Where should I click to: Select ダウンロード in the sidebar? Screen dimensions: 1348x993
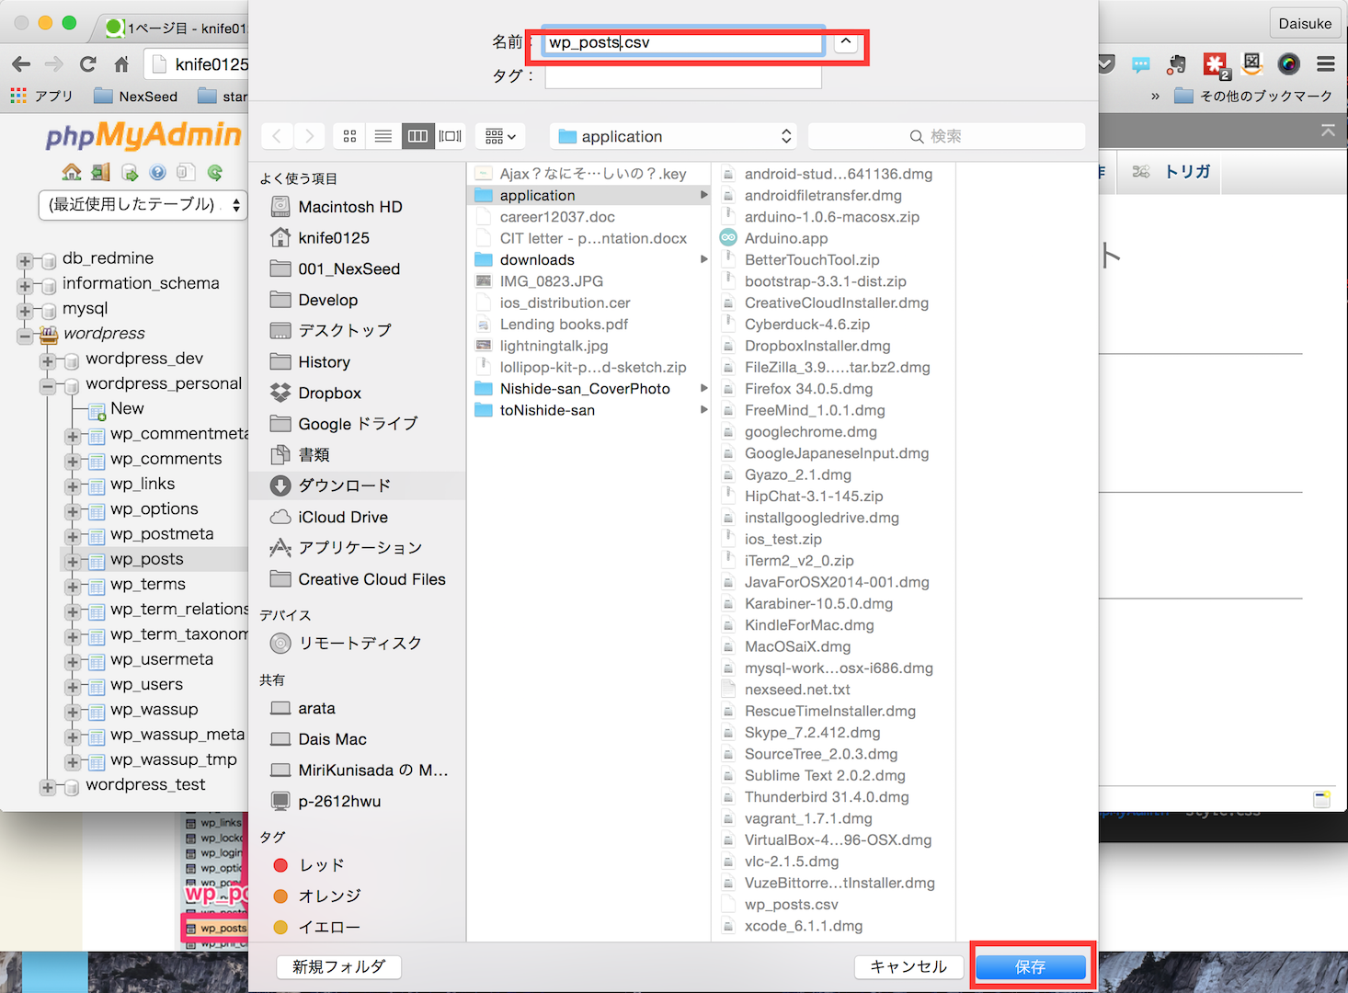[x=346, y=485]
